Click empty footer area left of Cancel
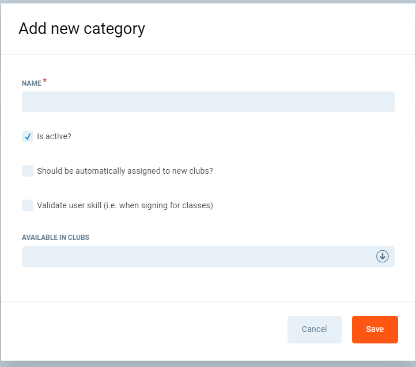Viewport: 416px width, 367px height. pos(144,330)
